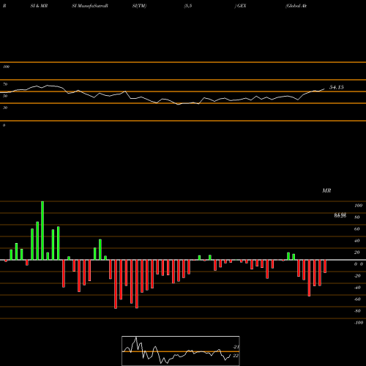
Task: Click the -100 label on MR axis
Action: pos(359,323)
